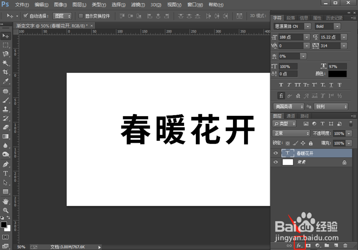Viewport: 358px width, 250px height.
Task: Hide the 春暖花开 text layer
Action: point(276,153)
